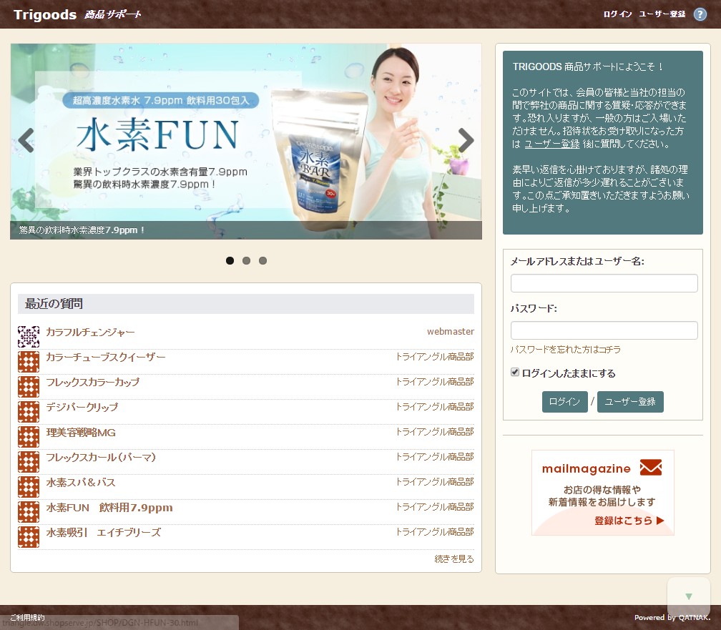Select the third carousel dot
This screenshot has height=630, width=721.
[263, 261]
